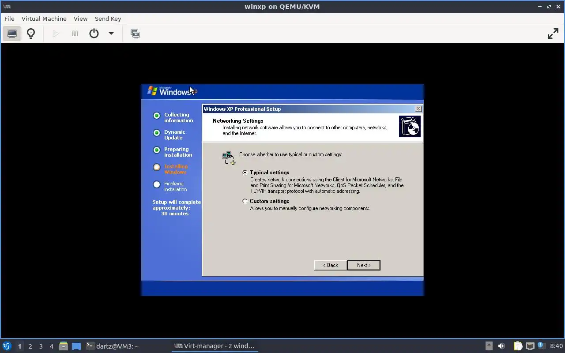Click the setup CD box icon
This screenshot has height=353, width=565.
click(x=410, y=127)
